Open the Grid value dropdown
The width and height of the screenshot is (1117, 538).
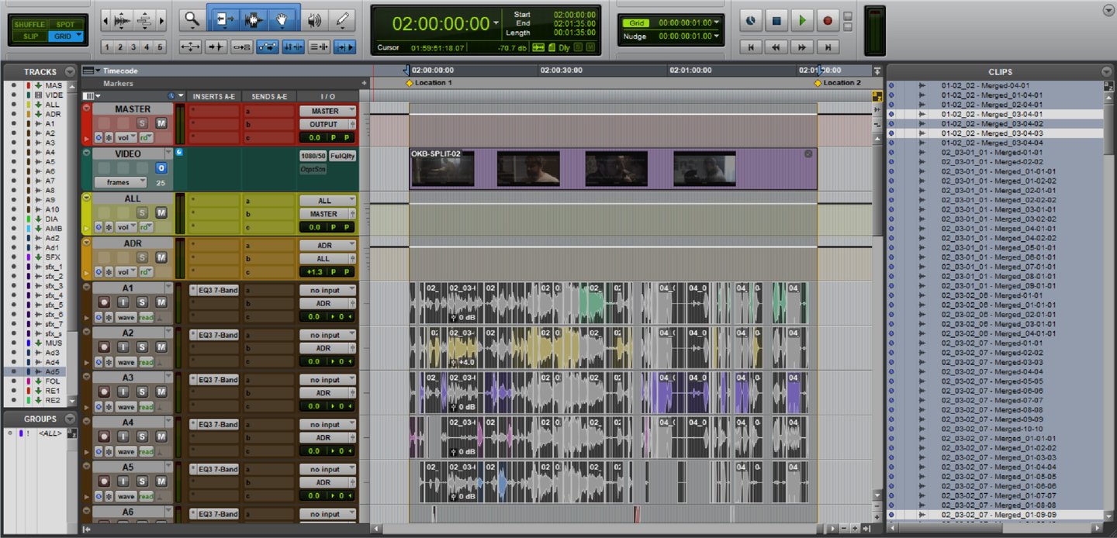[717, 23]
